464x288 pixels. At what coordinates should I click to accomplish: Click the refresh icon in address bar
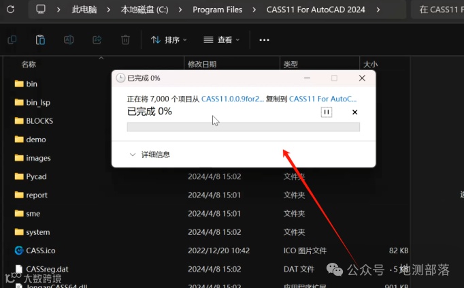point(11,10)
